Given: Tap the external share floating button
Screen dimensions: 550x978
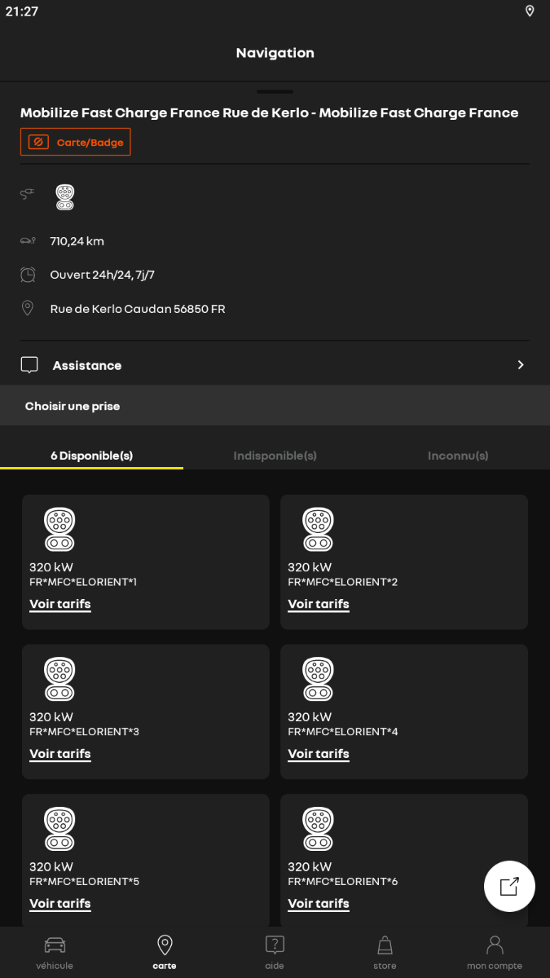Looking at the screenshot, I should pyautogui.click(x=509, y=886).
